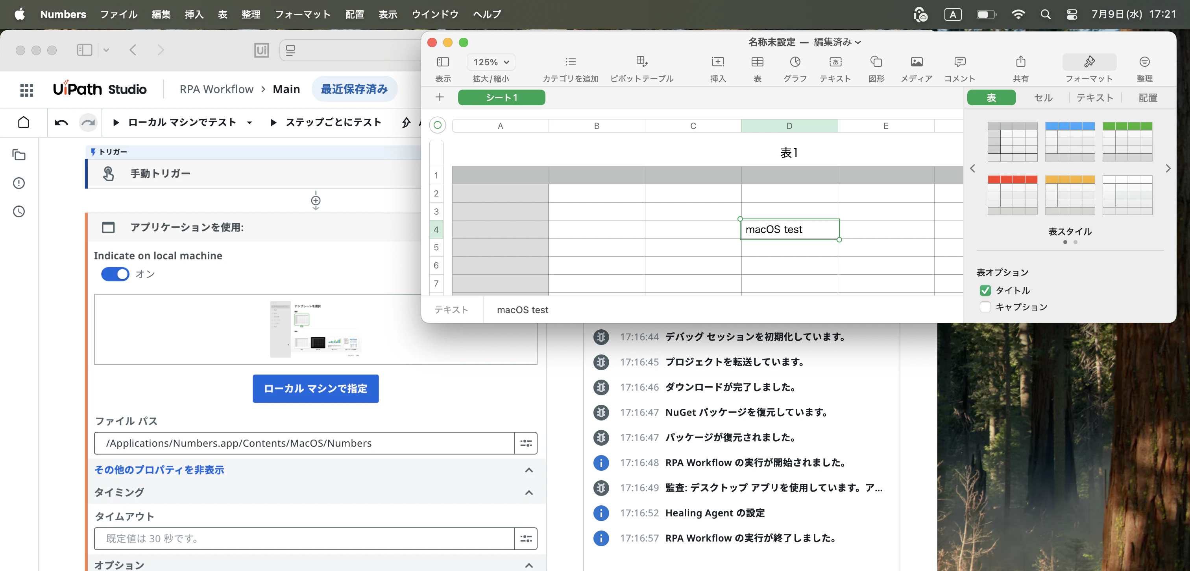Open browser sidebar toggle dropdown chevron

(106, 50)
